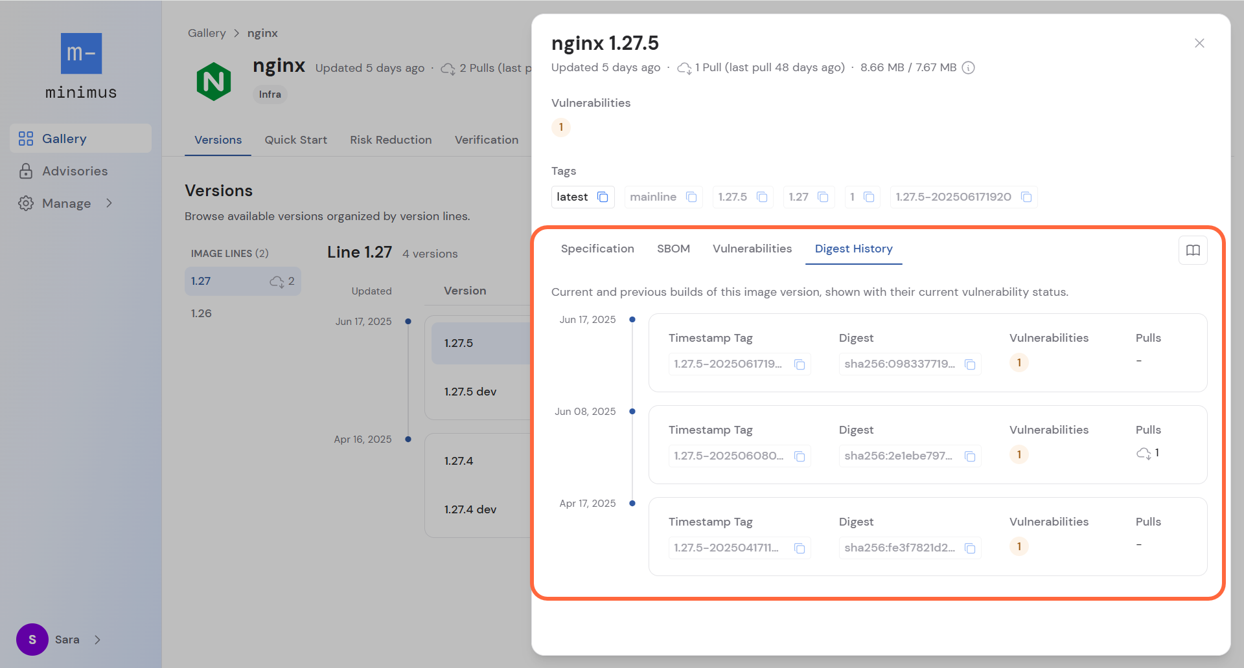Copy the 1 tag
Image resolution: width=1244 pixels, height=668 pixels.
coord(869,197)
